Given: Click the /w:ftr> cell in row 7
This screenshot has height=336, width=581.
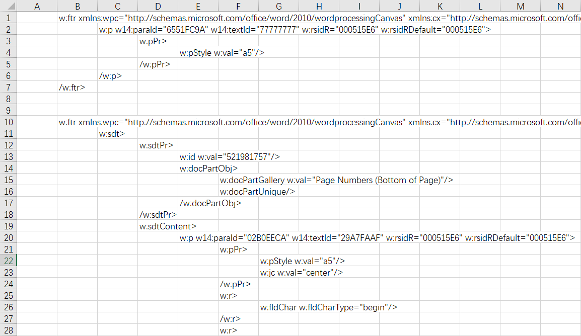Looking at the screenshot, I should pos(78,87).
